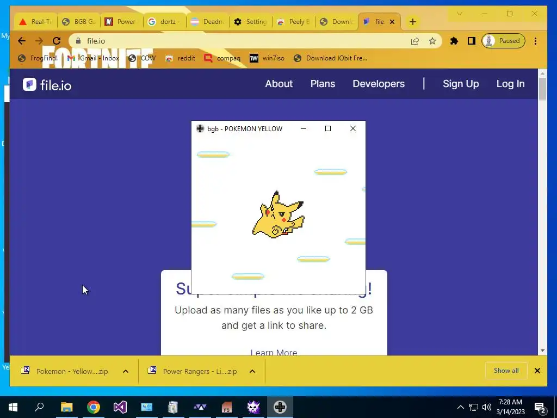Switch to the Deadna tab
The image size is (557, 418).
(208, 22)
